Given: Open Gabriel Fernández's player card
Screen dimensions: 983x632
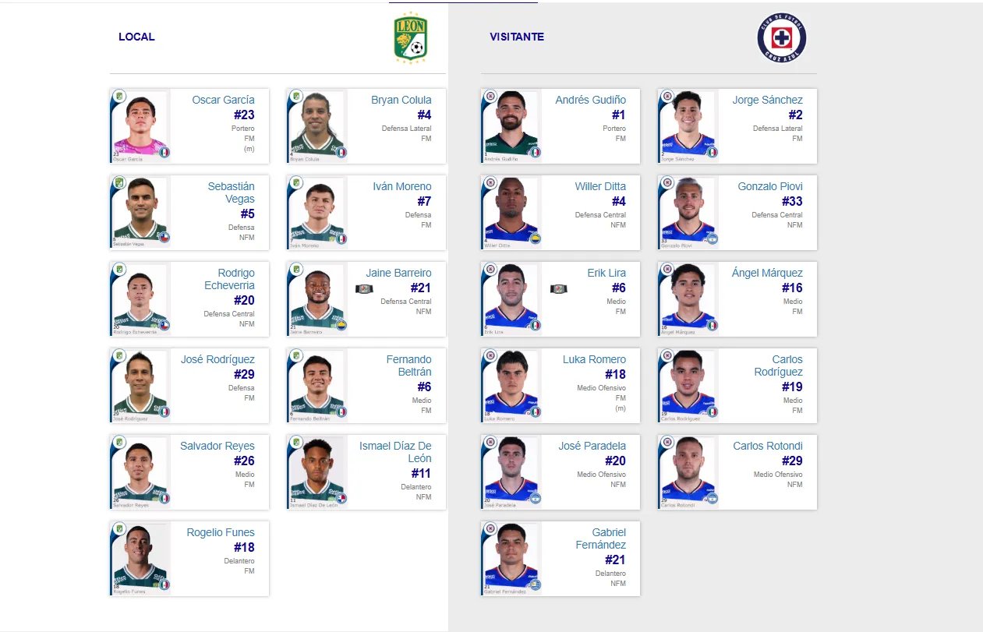Looking at the screenshot, I should pyautogui.click(x=559, y=558).
